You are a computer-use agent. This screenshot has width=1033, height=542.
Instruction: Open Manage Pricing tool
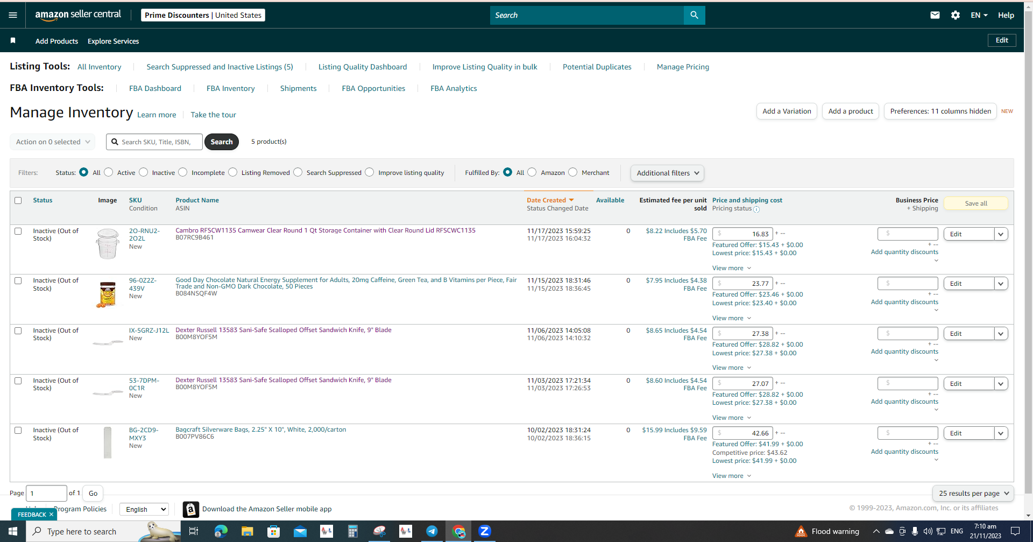pos(683,67)
